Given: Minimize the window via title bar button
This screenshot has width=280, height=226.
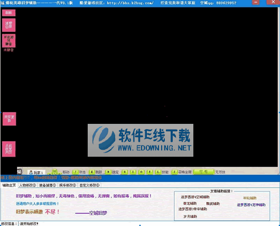Looking at the screenshot, I should (x=256, y=2).
